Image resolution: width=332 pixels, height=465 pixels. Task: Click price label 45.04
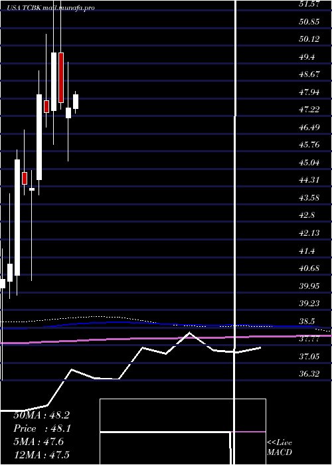pyautogui.click(x=310, y=163)
